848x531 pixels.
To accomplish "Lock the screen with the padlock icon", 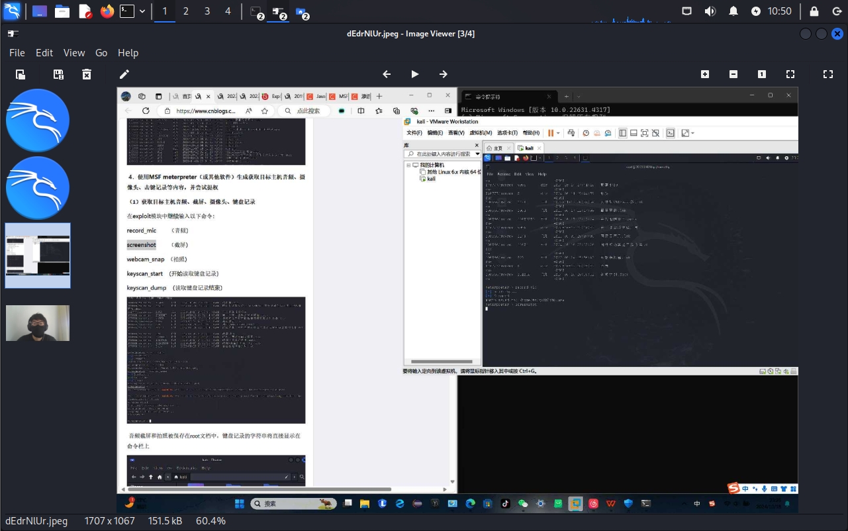I will click(814, 11).
